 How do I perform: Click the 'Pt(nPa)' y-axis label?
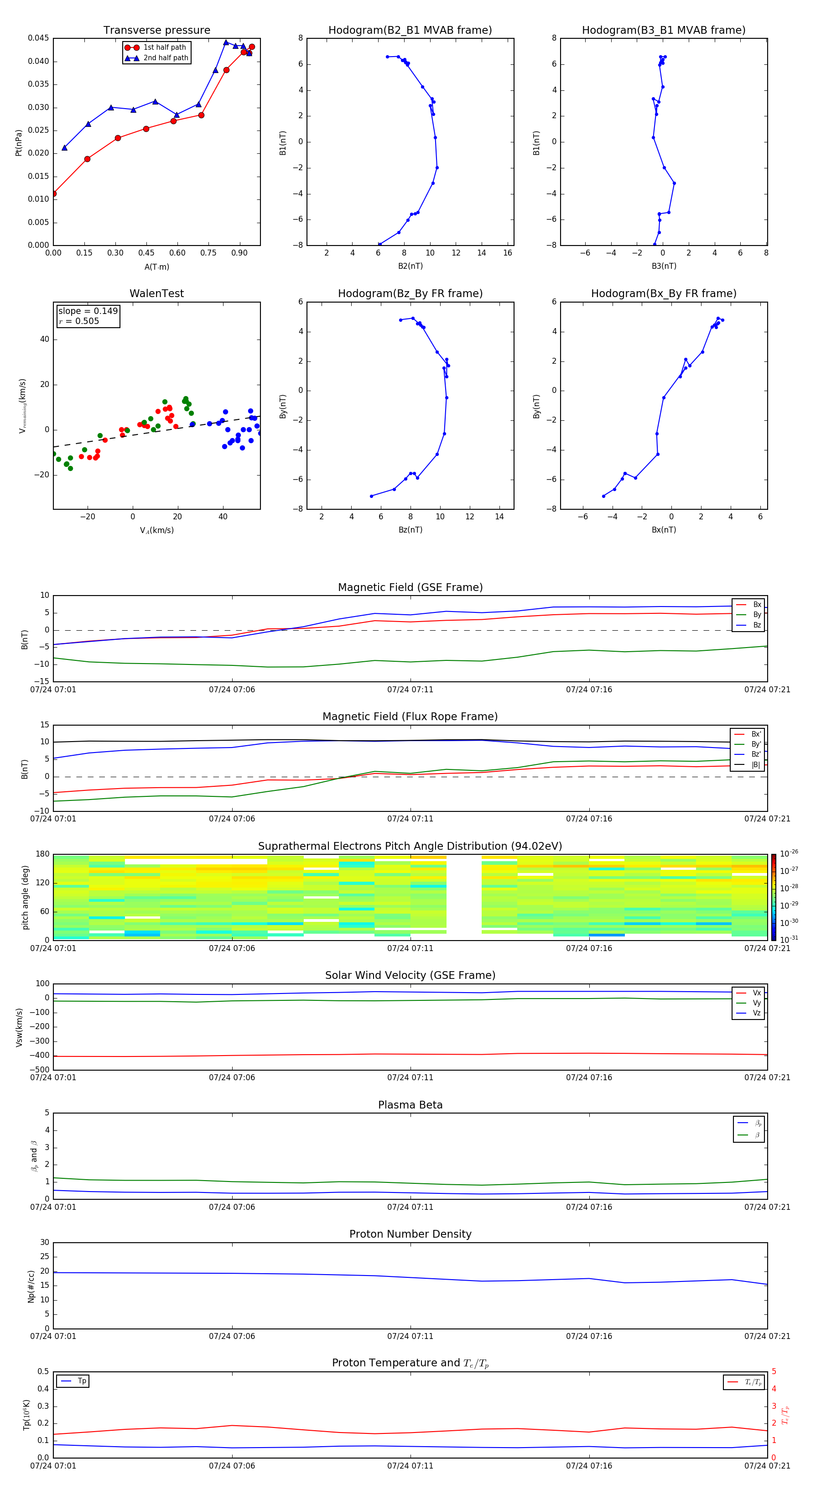coord(18,142)
